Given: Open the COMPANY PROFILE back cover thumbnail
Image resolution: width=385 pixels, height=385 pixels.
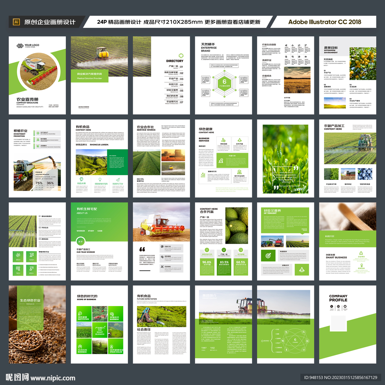Looking at the screenshot, I should coord(348,324).
